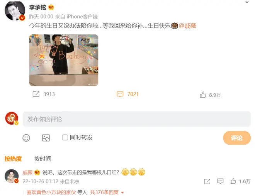This screenshot has width=255, height=196.
Task: Like 戚薇's comment with 1.6万 thumbs-up
Action: pos(233,181)
